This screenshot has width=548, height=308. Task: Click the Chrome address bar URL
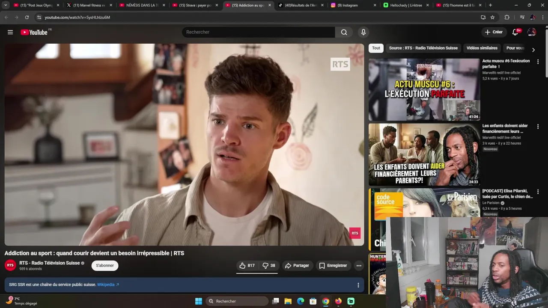[77, 18]
